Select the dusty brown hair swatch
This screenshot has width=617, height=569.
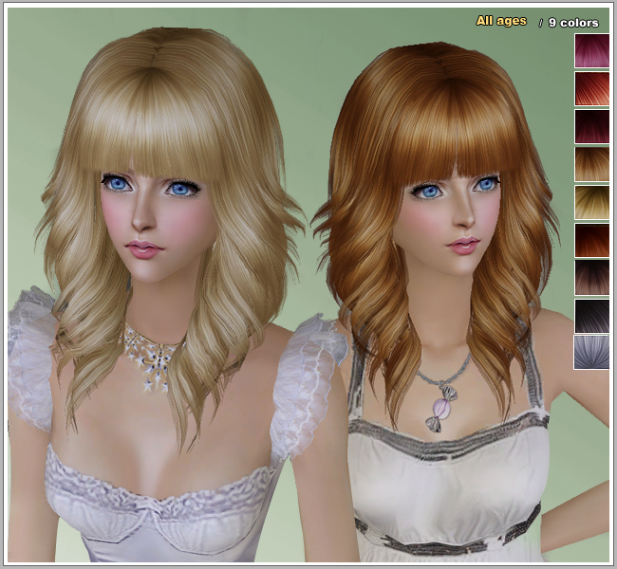pyautogui.click(x=591, y=277)
